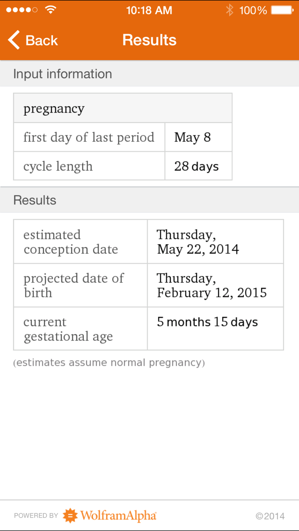Viewport: 299px width, 531px height.
Task: Open the WolframAlpha wordmark link
Action: (118, 515)
